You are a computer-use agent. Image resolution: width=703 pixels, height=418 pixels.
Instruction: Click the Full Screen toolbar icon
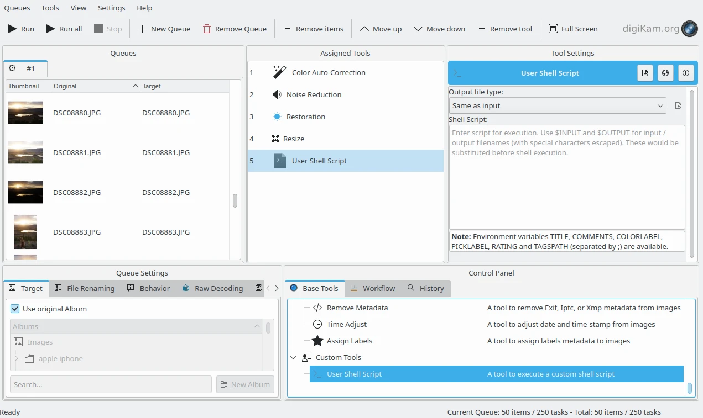click(553, 29)
